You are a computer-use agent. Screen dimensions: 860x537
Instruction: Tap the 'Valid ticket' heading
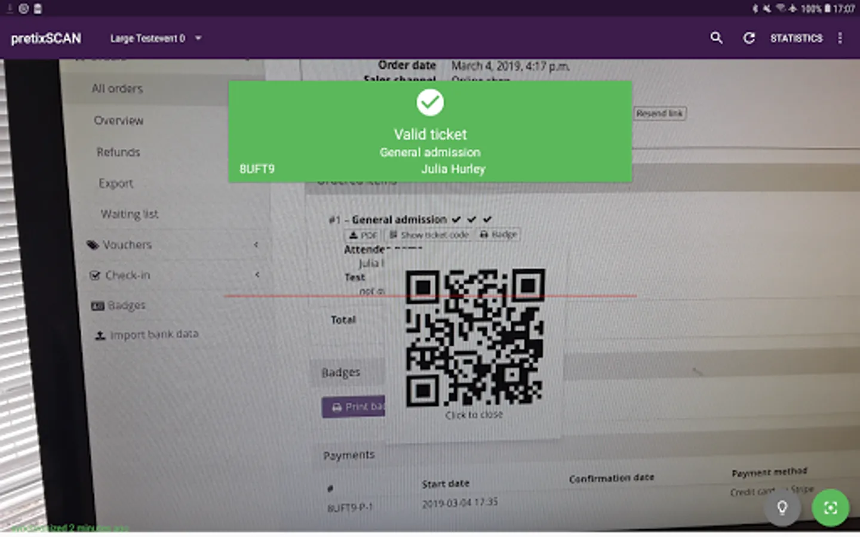[x=430, y=134]
